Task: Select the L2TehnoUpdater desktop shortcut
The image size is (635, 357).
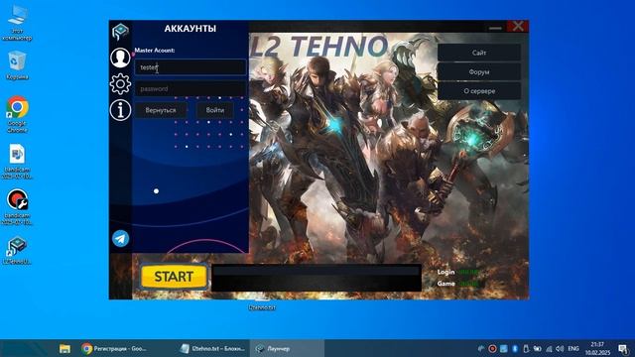Action: point(17,251)
